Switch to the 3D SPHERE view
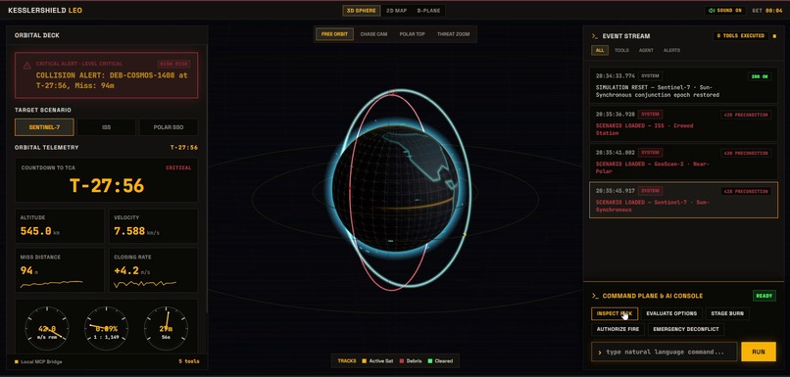This screenshot has width=790, height=377. coord(362,11)
